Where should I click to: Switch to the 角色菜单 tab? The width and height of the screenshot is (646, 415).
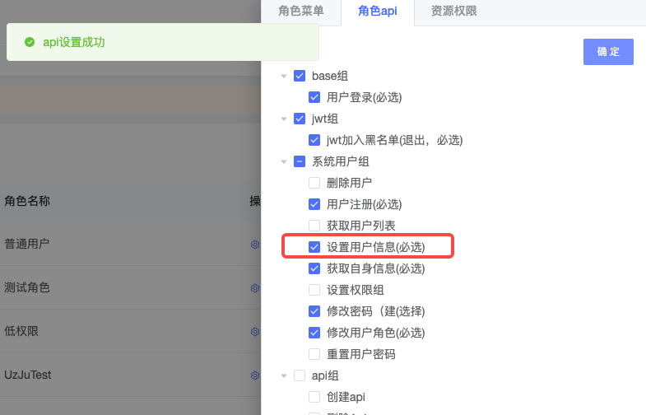coord(301,12)
